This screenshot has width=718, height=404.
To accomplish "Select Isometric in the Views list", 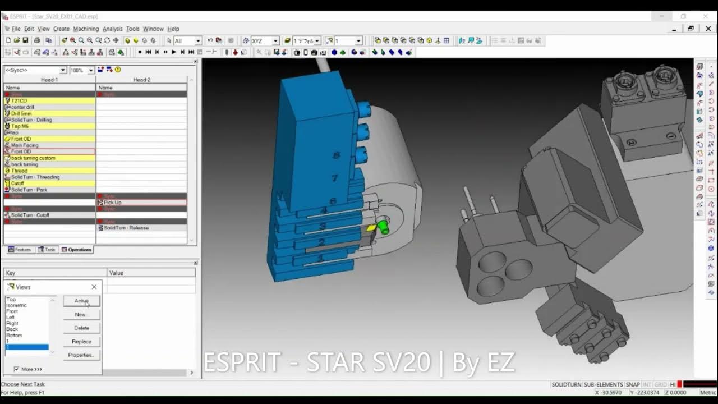I will click(x=17, y=305).
